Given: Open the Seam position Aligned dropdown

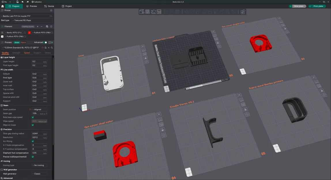Looking at the screenshot, I should coord(40,109).
